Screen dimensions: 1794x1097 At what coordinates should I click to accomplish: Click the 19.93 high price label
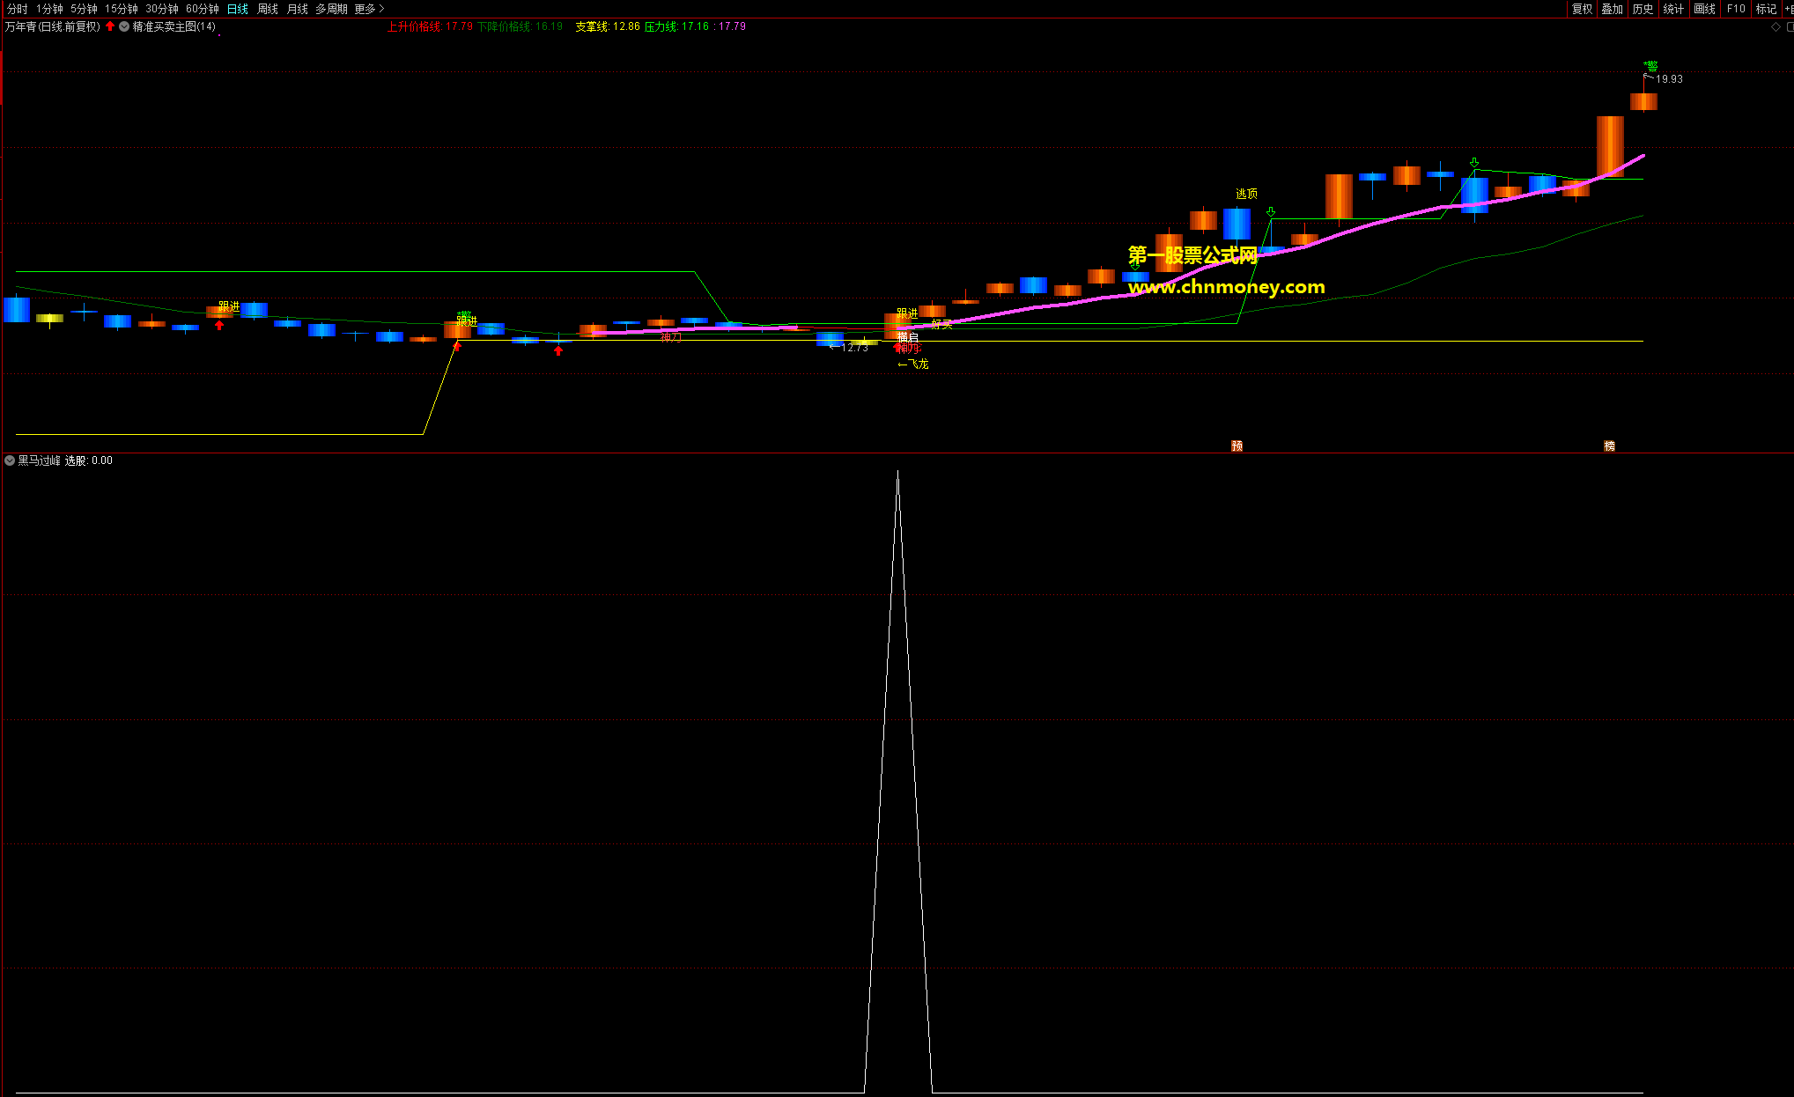click(x=1669, y=79)
